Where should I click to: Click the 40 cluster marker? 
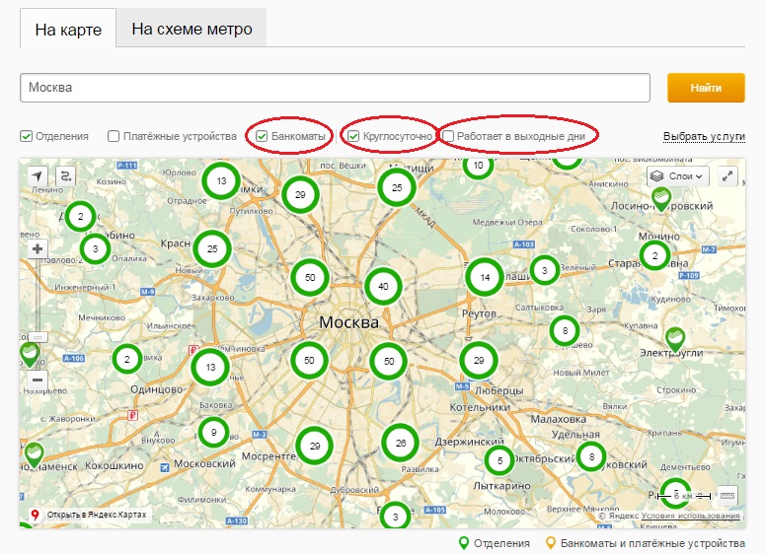pos(383,286)
